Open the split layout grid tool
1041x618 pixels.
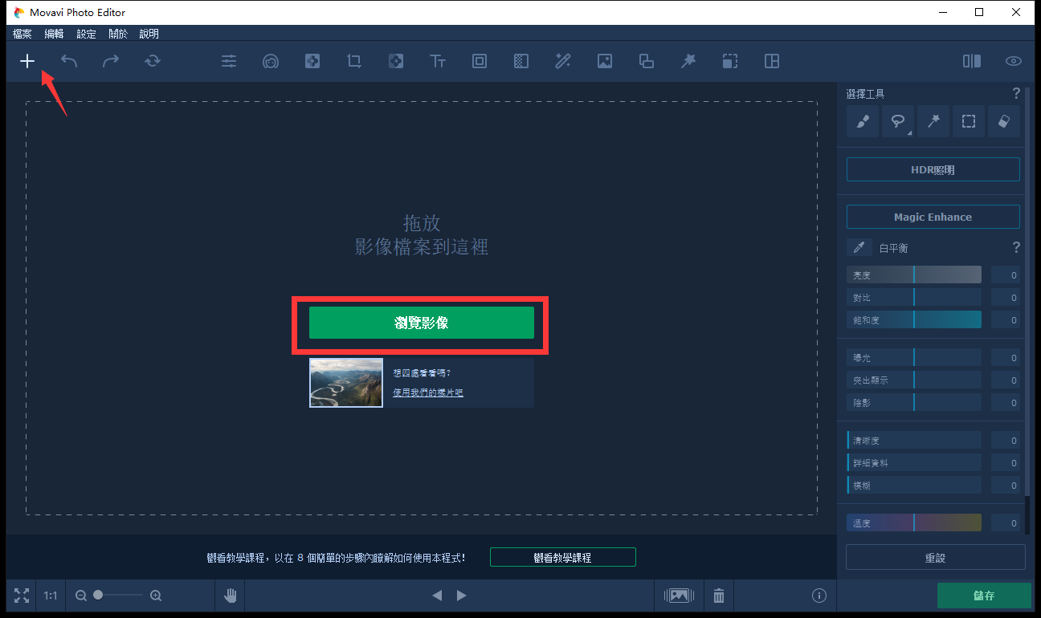click(x=772, y=61)
